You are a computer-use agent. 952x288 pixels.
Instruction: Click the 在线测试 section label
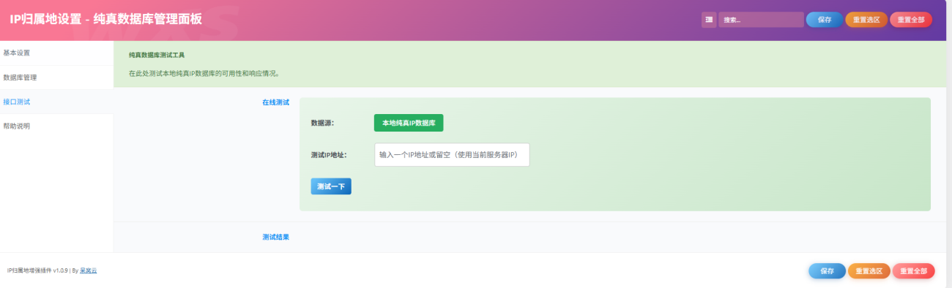(x=276, y=102)
